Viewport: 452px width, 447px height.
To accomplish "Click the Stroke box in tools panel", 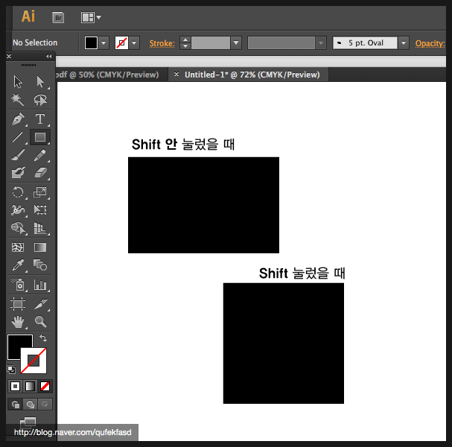I will click(x=34, y=361).
